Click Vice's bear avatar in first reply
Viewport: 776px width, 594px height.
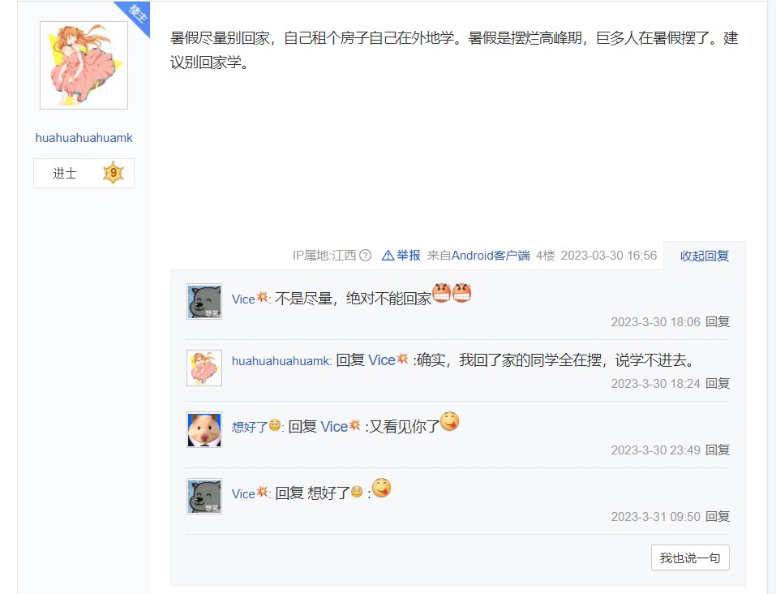(204, 301)
